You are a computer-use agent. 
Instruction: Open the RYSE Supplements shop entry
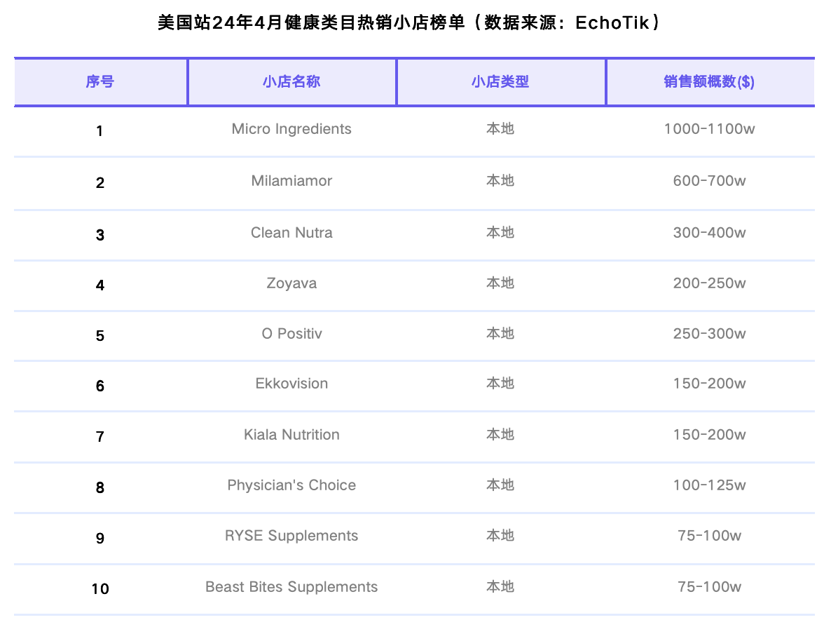pos(291,536)
